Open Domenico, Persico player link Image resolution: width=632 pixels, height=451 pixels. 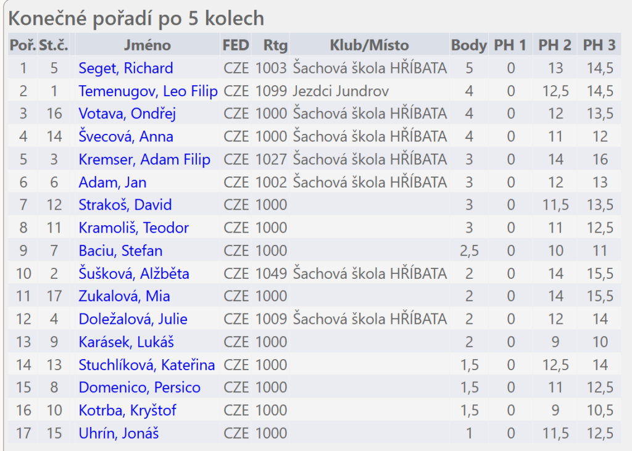coord(139,387)
